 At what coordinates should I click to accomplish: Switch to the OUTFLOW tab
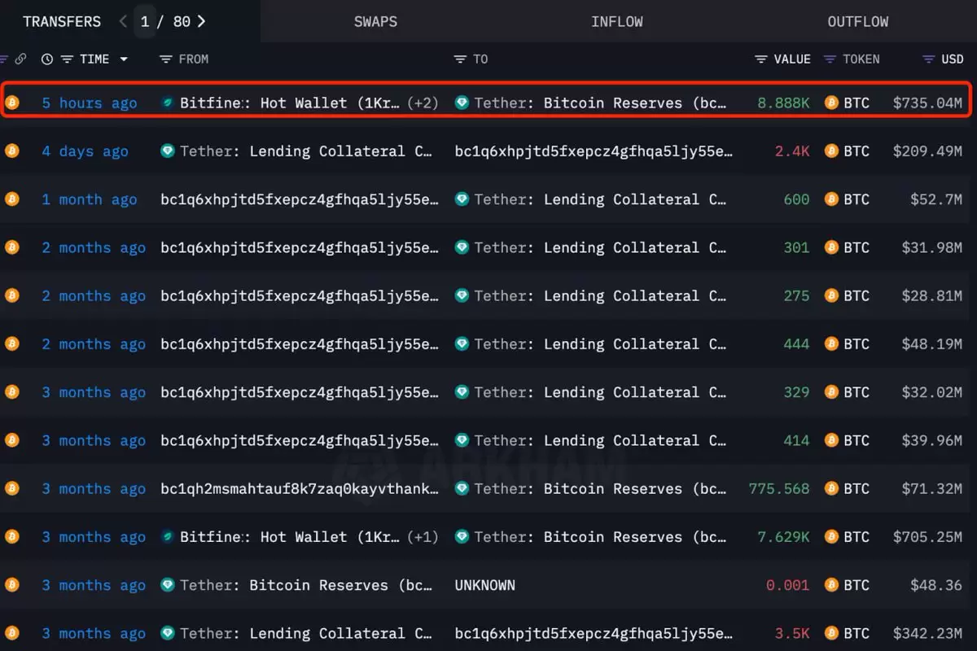coord(857,22)
